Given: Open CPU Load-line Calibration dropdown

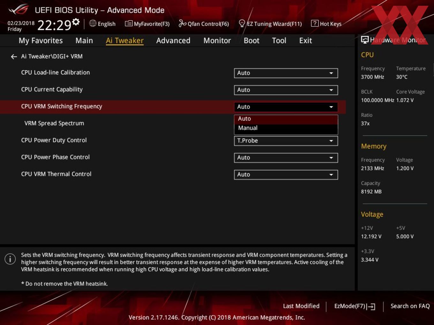Looking at the screenshot, I should click(x=286, y=73).
